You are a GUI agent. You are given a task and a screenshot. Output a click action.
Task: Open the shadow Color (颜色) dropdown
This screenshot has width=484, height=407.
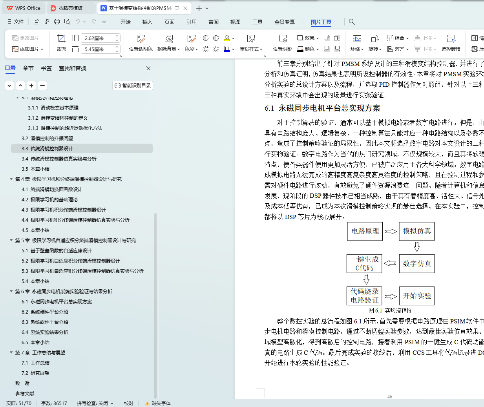(x=308, y=49)
